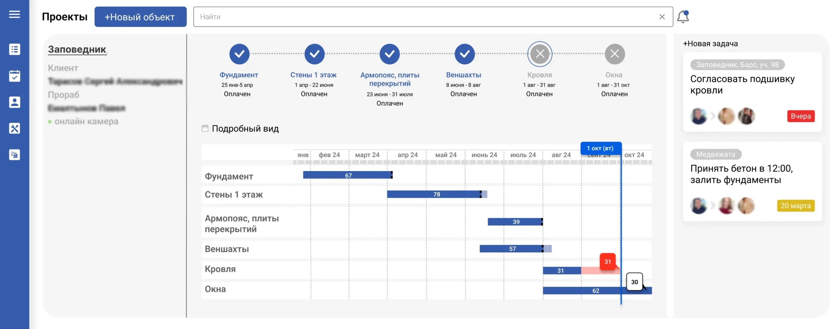838x329 pixels.
Task: Open the онлайн камера link
Action: click(x=86, y=121)
